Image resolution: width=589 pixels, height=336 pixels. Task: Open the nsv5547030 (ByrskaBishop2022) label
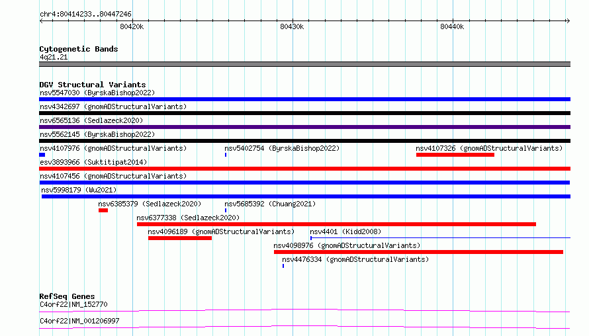click(x=97, y=93)
